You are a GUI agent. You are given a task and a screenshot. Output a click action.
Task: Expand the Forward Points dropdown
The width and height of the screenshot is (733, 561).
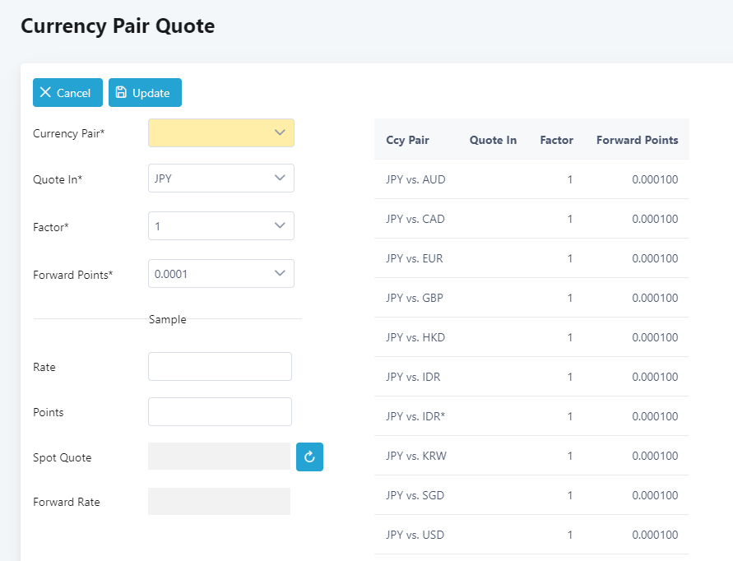click(220, 274)
